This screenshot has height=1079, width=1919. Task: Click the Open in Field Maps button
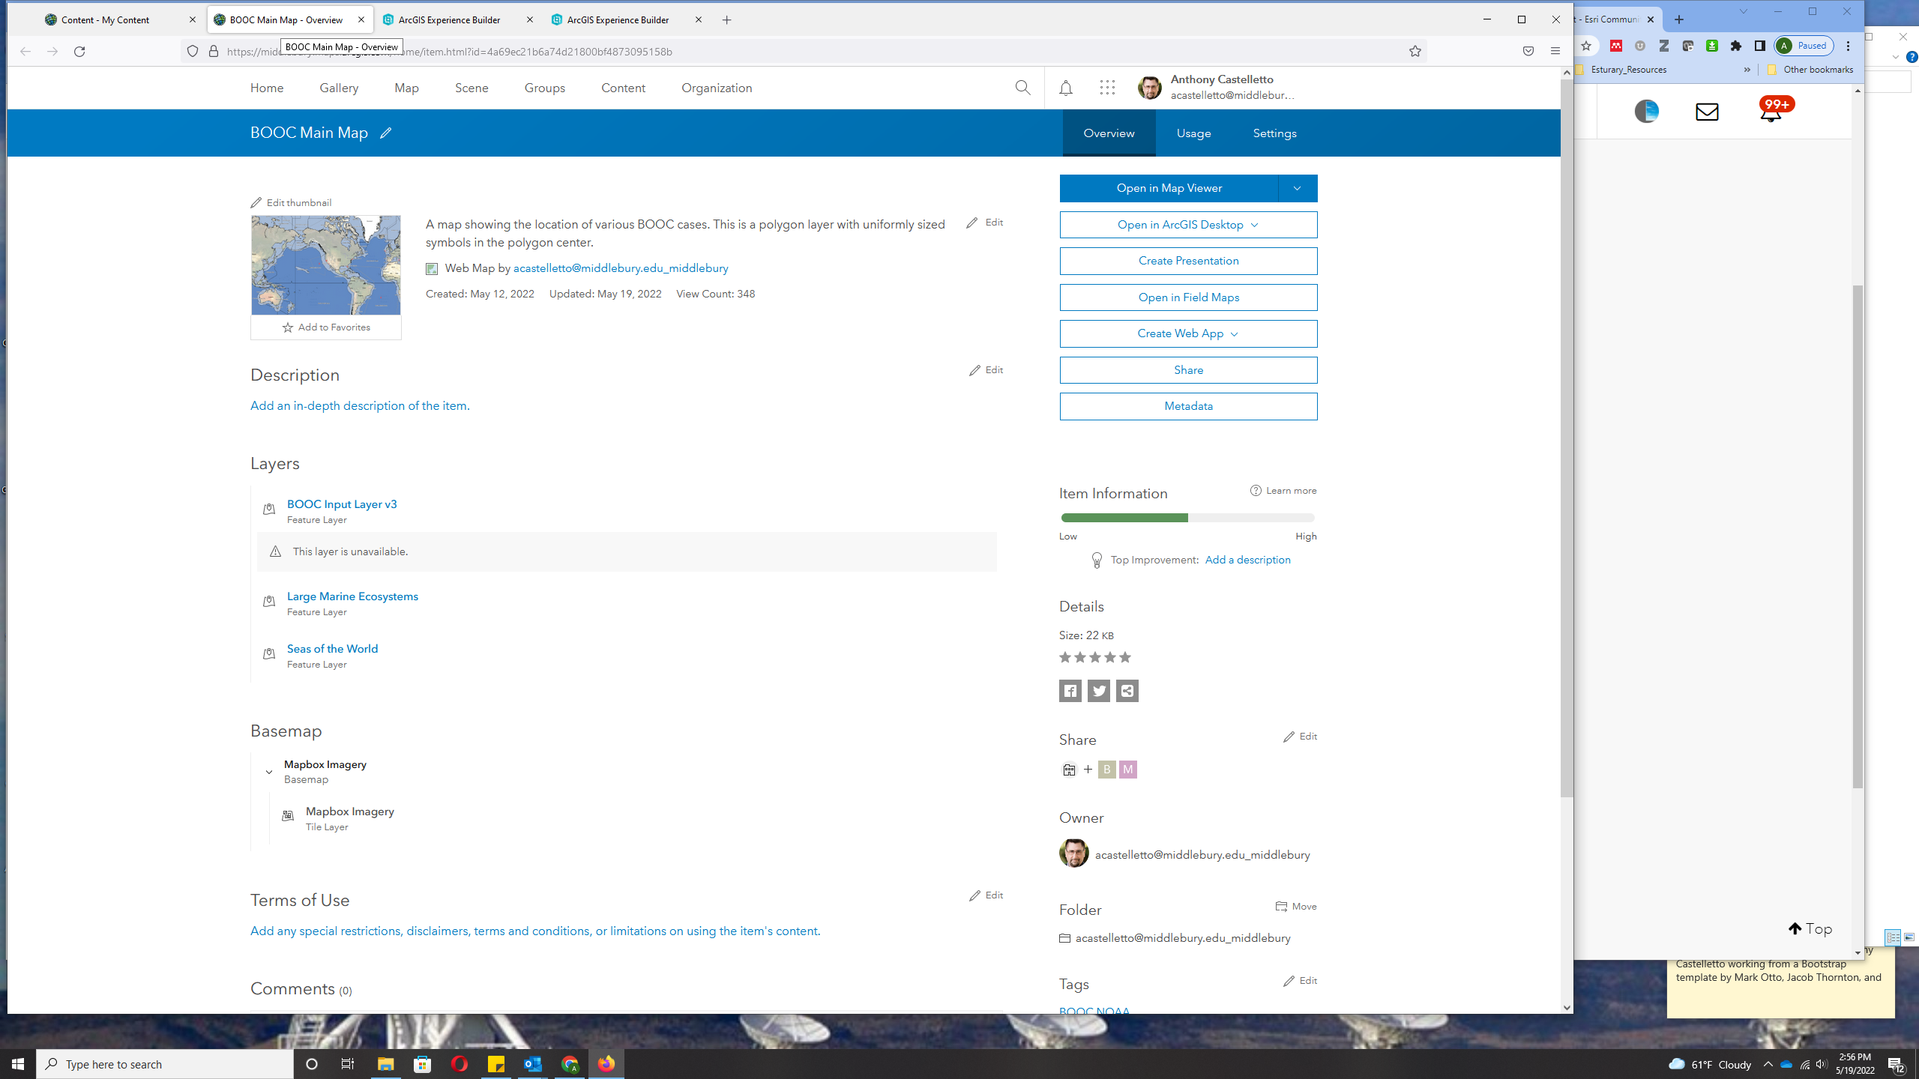point(1188,297)
